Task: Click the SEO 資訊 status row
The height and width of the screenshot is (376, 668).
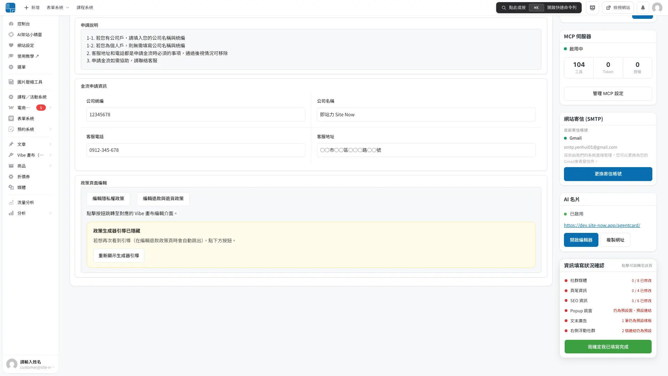Action: (608, 301)
